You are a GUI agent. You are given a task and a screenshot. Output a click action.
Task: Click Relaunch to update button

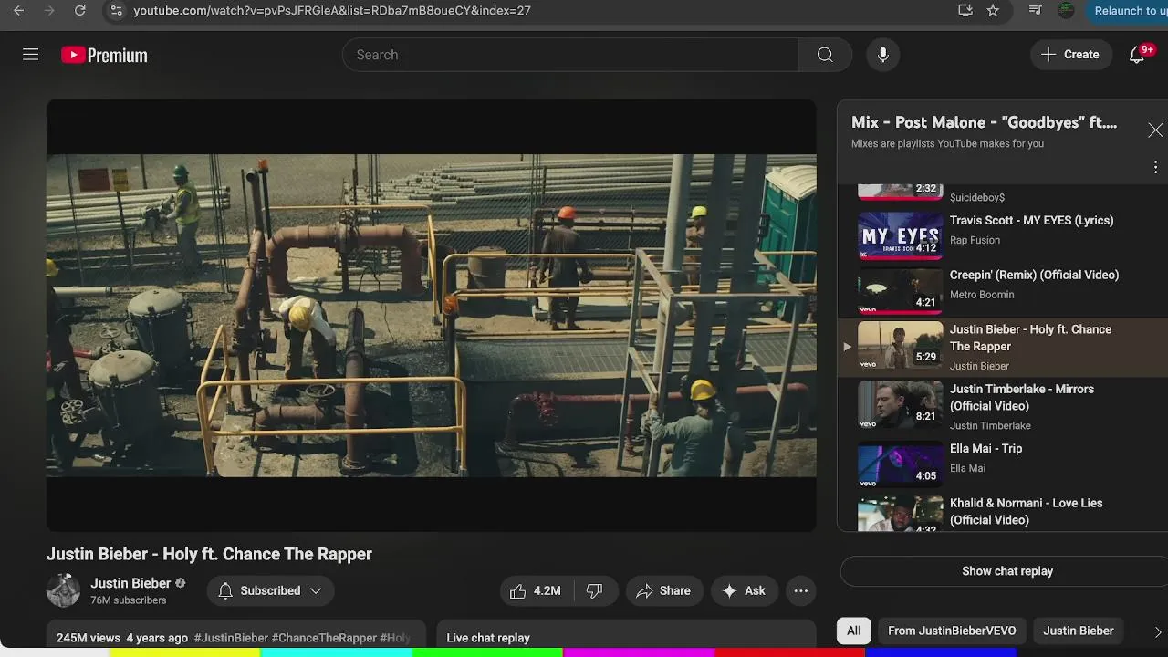1128,11
